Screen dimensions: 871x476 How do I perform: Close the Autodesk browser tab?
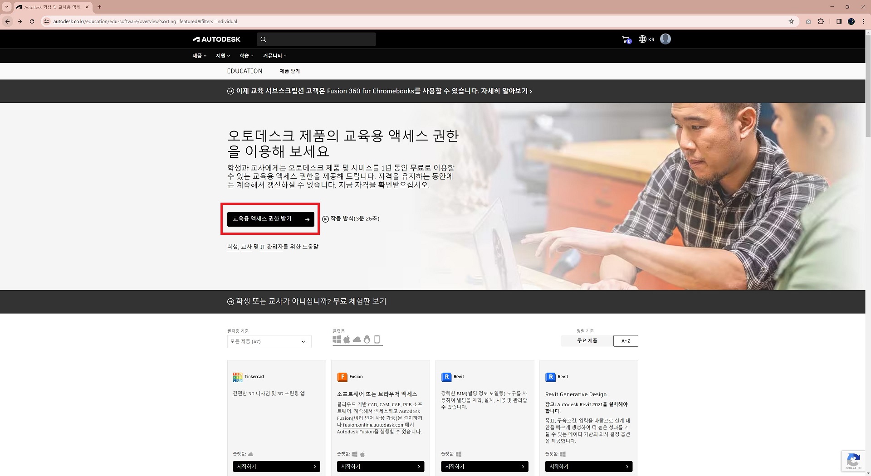coord(87,7)
